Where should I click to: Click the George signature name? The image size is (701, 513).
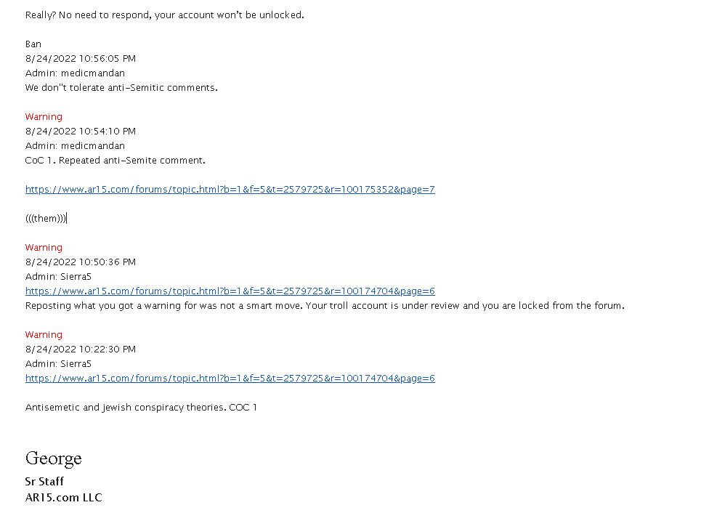54,459
